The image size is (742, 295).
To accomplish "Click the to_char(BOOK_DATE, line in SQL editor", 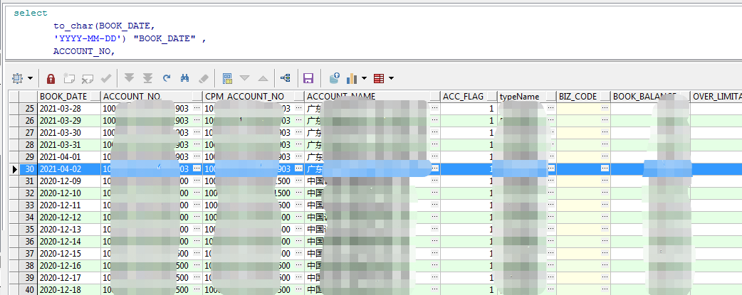I will click(x=104, y=26).
